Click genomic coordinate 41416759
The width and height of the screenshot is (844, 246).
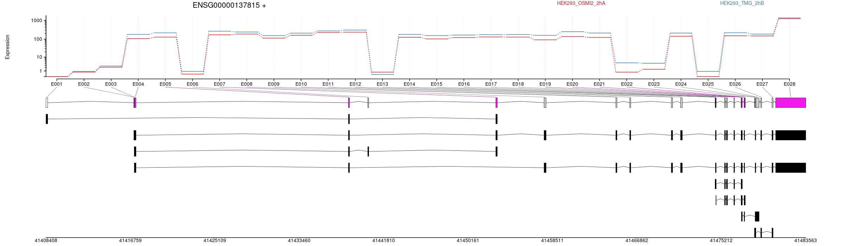point(130,241)
